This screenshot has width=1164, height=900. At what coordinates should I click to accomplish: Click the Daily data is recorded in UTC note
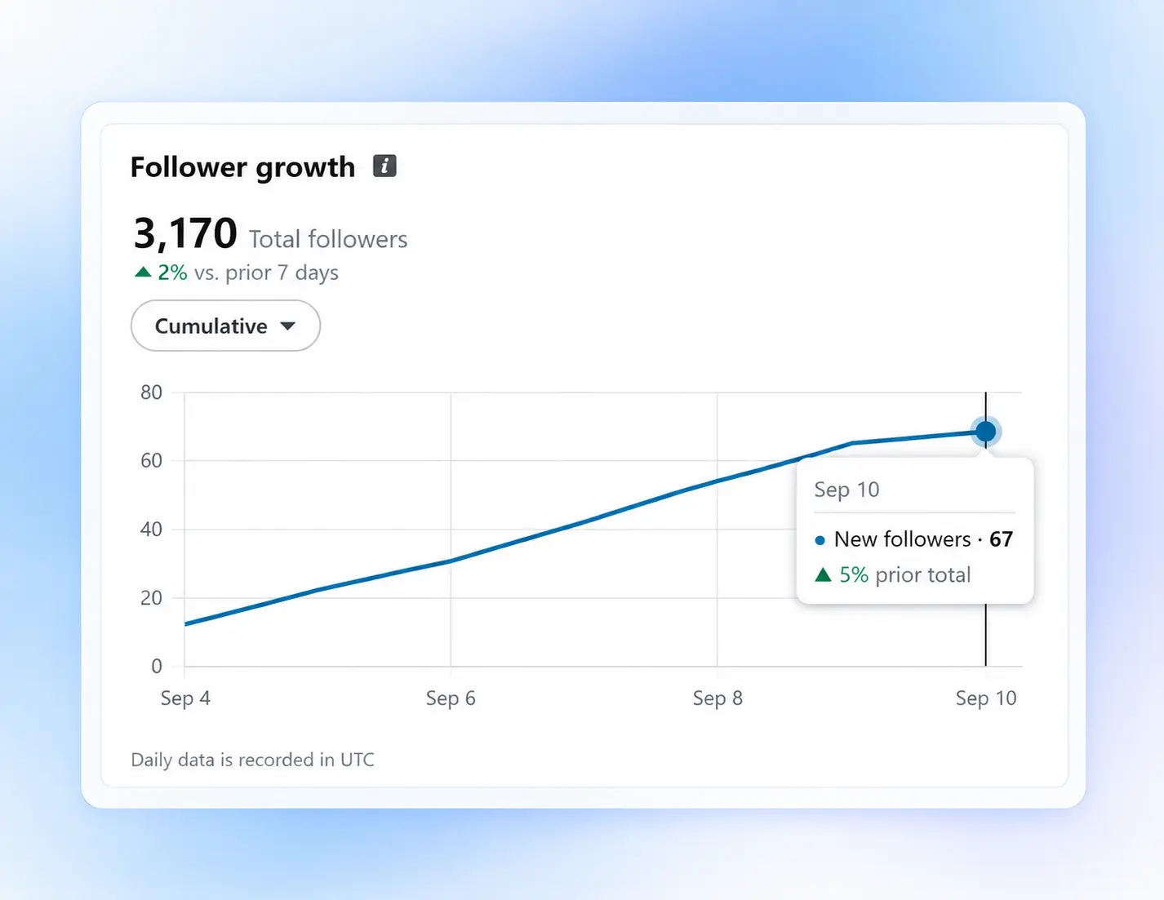point(252,760)
